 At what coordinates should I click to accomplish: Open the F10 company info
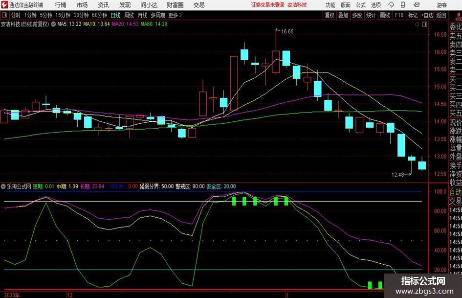(x=399, y=15)
